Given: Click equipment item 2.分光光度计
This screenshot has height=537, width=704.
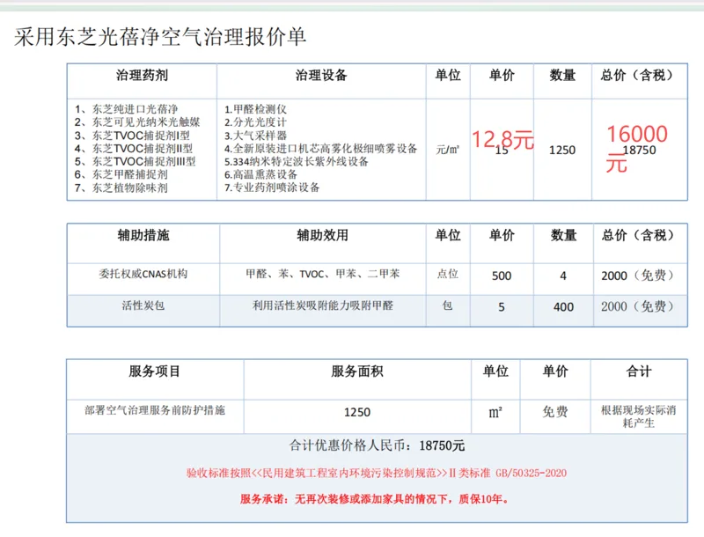Looking at the screenshot, I should [x=255, y=122].
